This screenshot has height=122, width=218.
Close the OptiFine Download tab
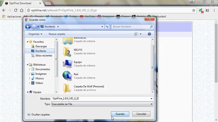point(40,3)
